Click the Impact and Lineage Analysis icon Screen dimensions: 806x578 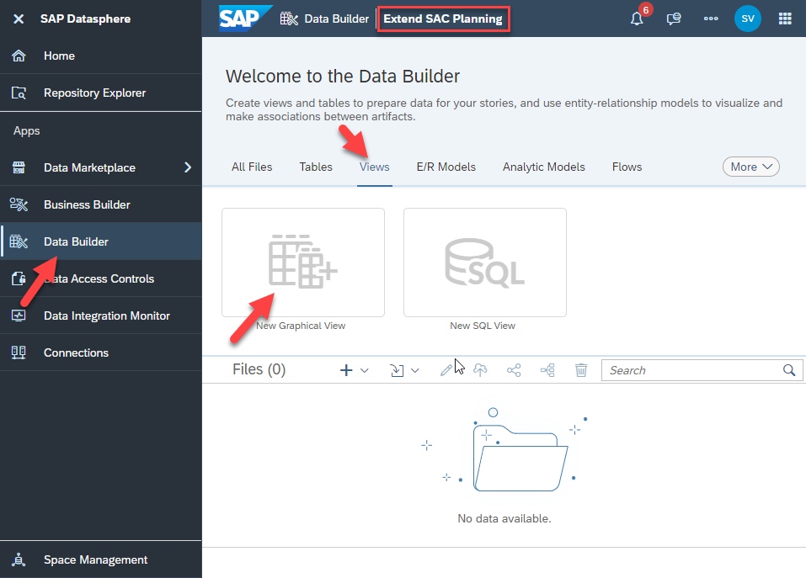[x=547, y=370]
